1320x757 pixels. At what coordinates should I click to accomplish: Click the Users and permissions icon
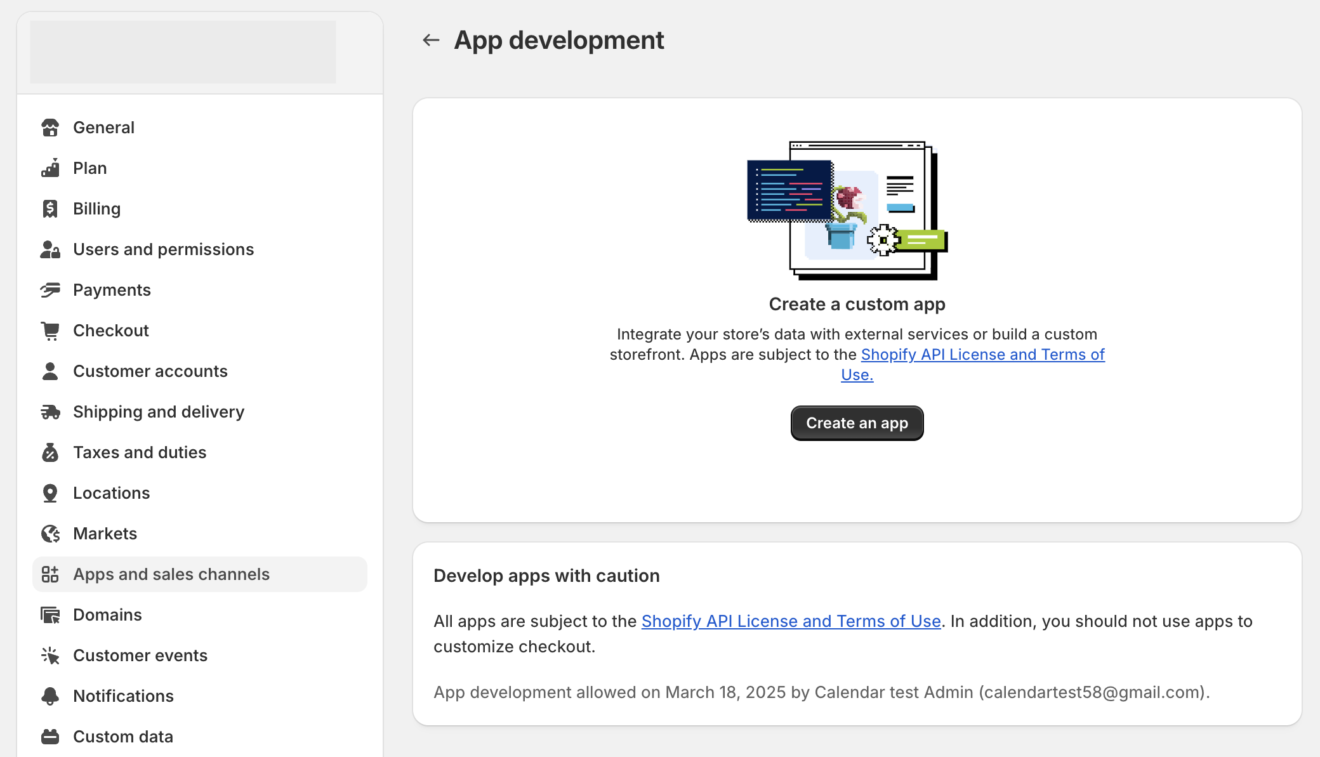pos(50,249)
